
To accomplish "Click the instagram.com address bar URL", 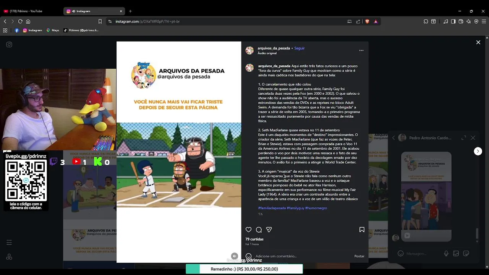I will pyautogui.click(x=147, y=21).
